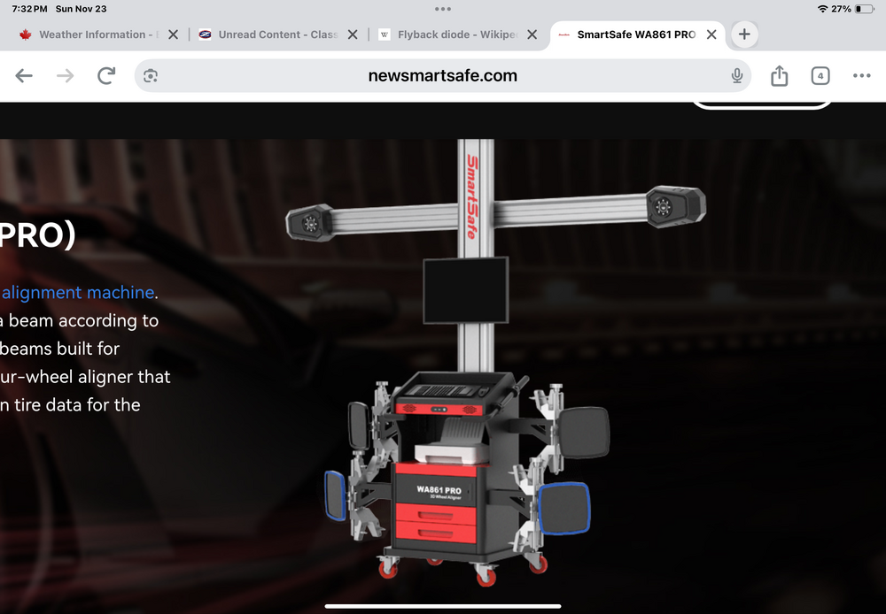This screenshot has width=886, height=614.
Task: Reload the current page
Action: [106, 76]
